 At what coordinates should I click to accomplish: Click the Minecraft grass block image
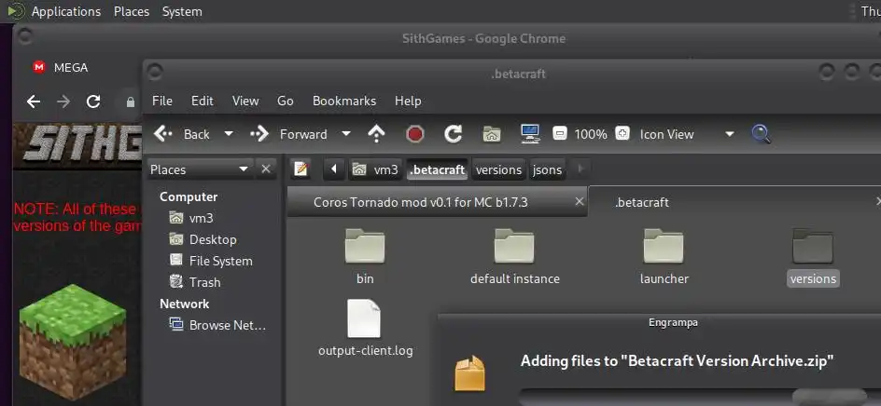click(x=73, y=344)
